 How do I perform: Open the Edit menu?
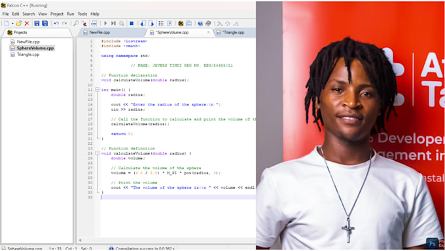(16, 14)
